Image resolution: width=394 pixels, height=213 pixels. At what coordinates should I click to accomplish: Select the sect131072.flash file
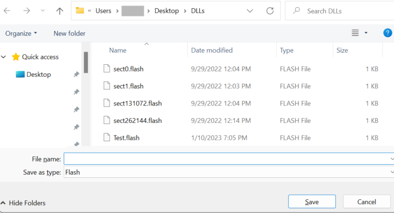137,103
